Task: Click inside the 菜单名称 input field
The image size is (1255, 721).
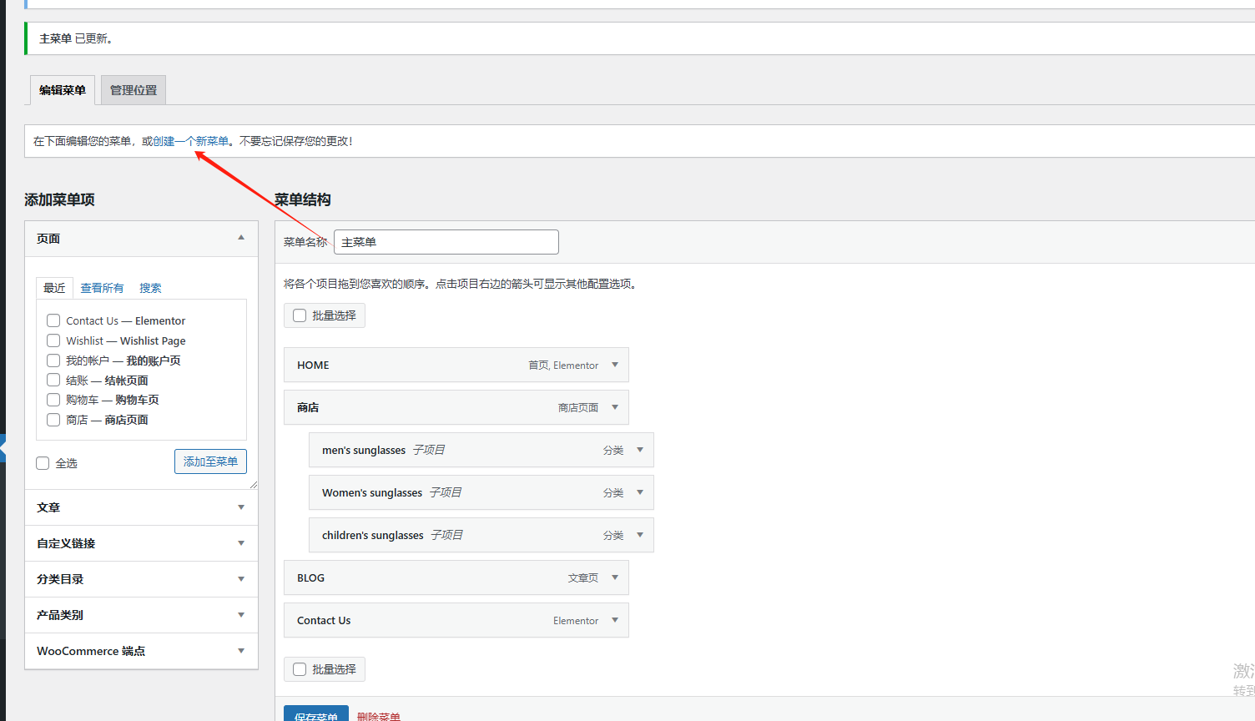Action: 446,241
